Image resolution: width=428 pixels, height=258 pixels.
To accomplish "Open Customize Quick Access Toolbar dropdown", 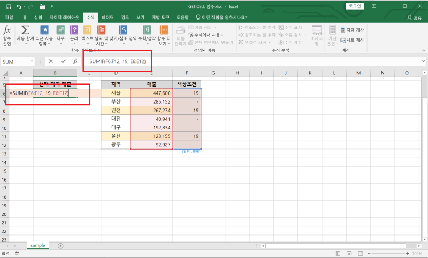I will click(52, 6).
